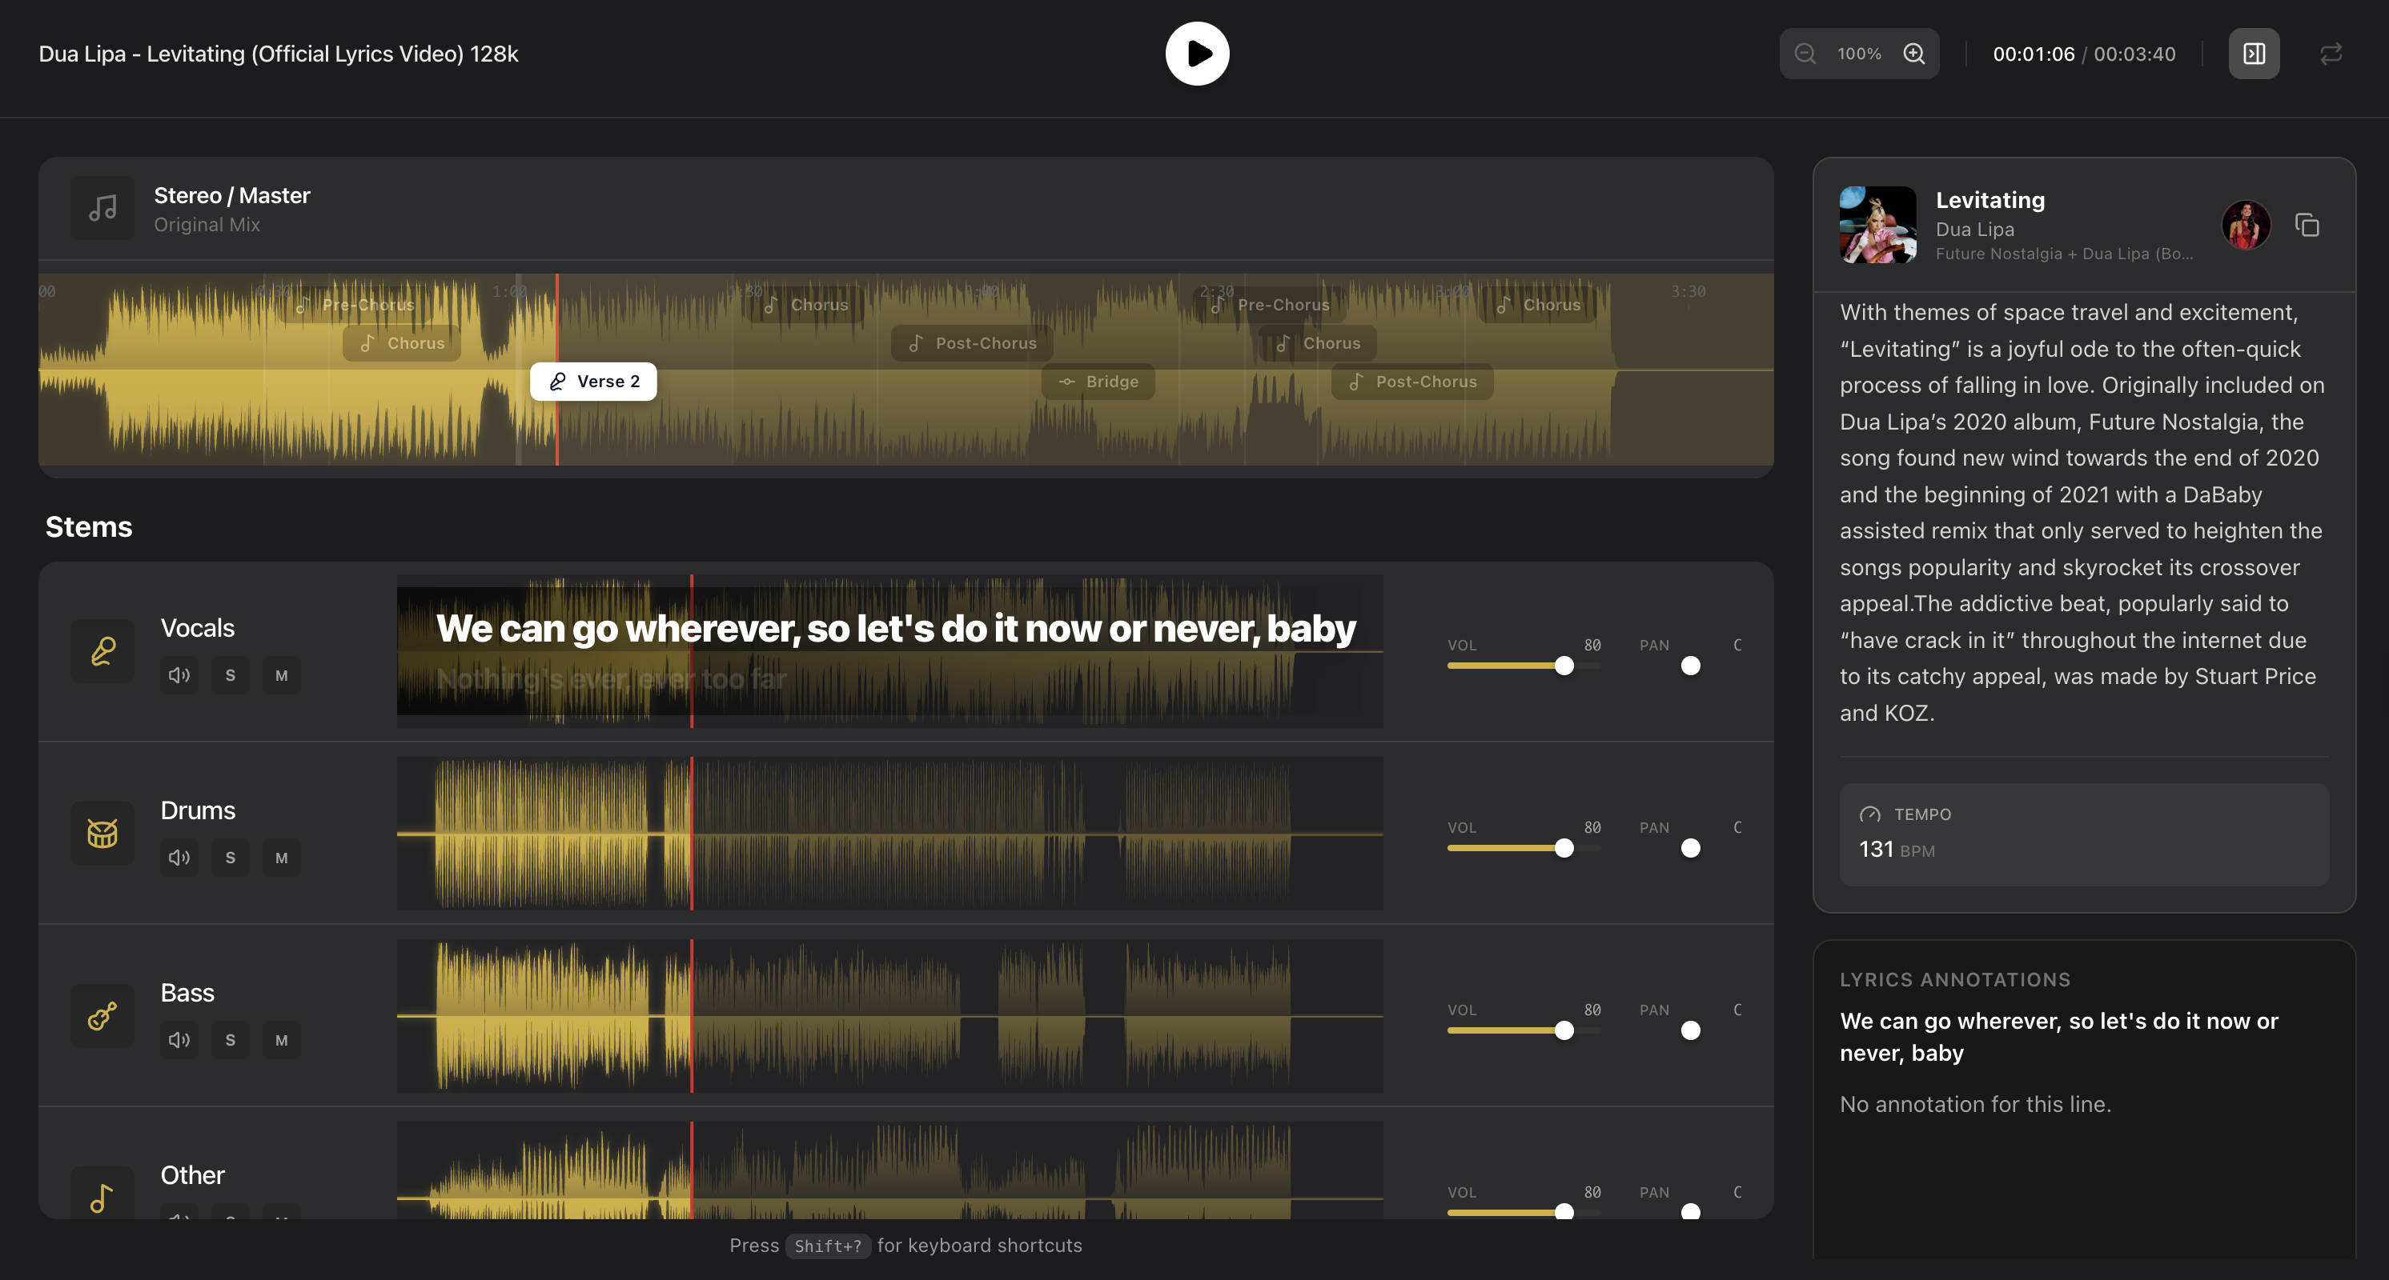Enable loop playback icon
Image resolution: width=2389 pixels, height=1280 pixels.
pyautogui.click(x=2331, y=54)
